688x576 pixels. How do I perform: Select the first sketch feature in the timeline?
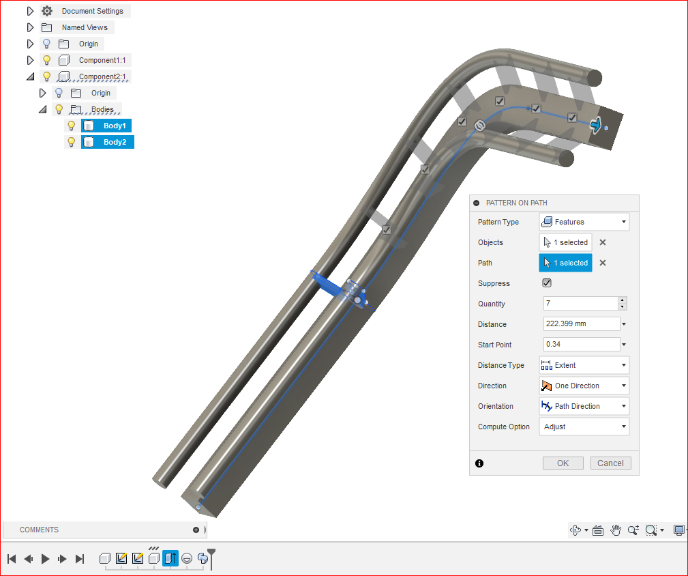point(121,558)
